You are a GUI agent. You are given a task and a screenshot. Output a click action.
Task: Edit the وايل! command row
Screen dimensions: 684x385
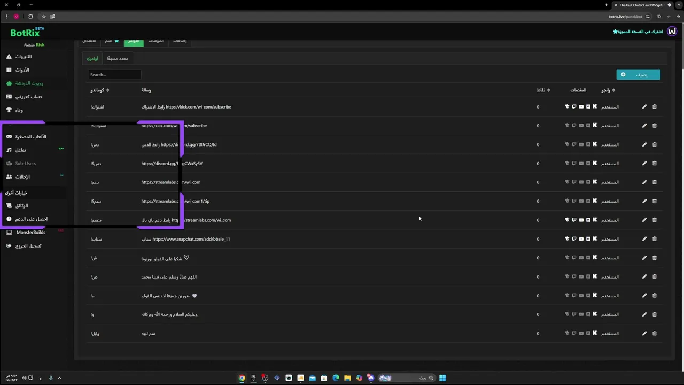644,333
